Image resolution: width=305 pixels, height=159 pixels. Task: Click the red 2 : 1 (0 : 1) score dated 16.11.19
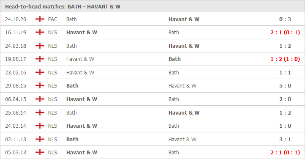(285, 32)
